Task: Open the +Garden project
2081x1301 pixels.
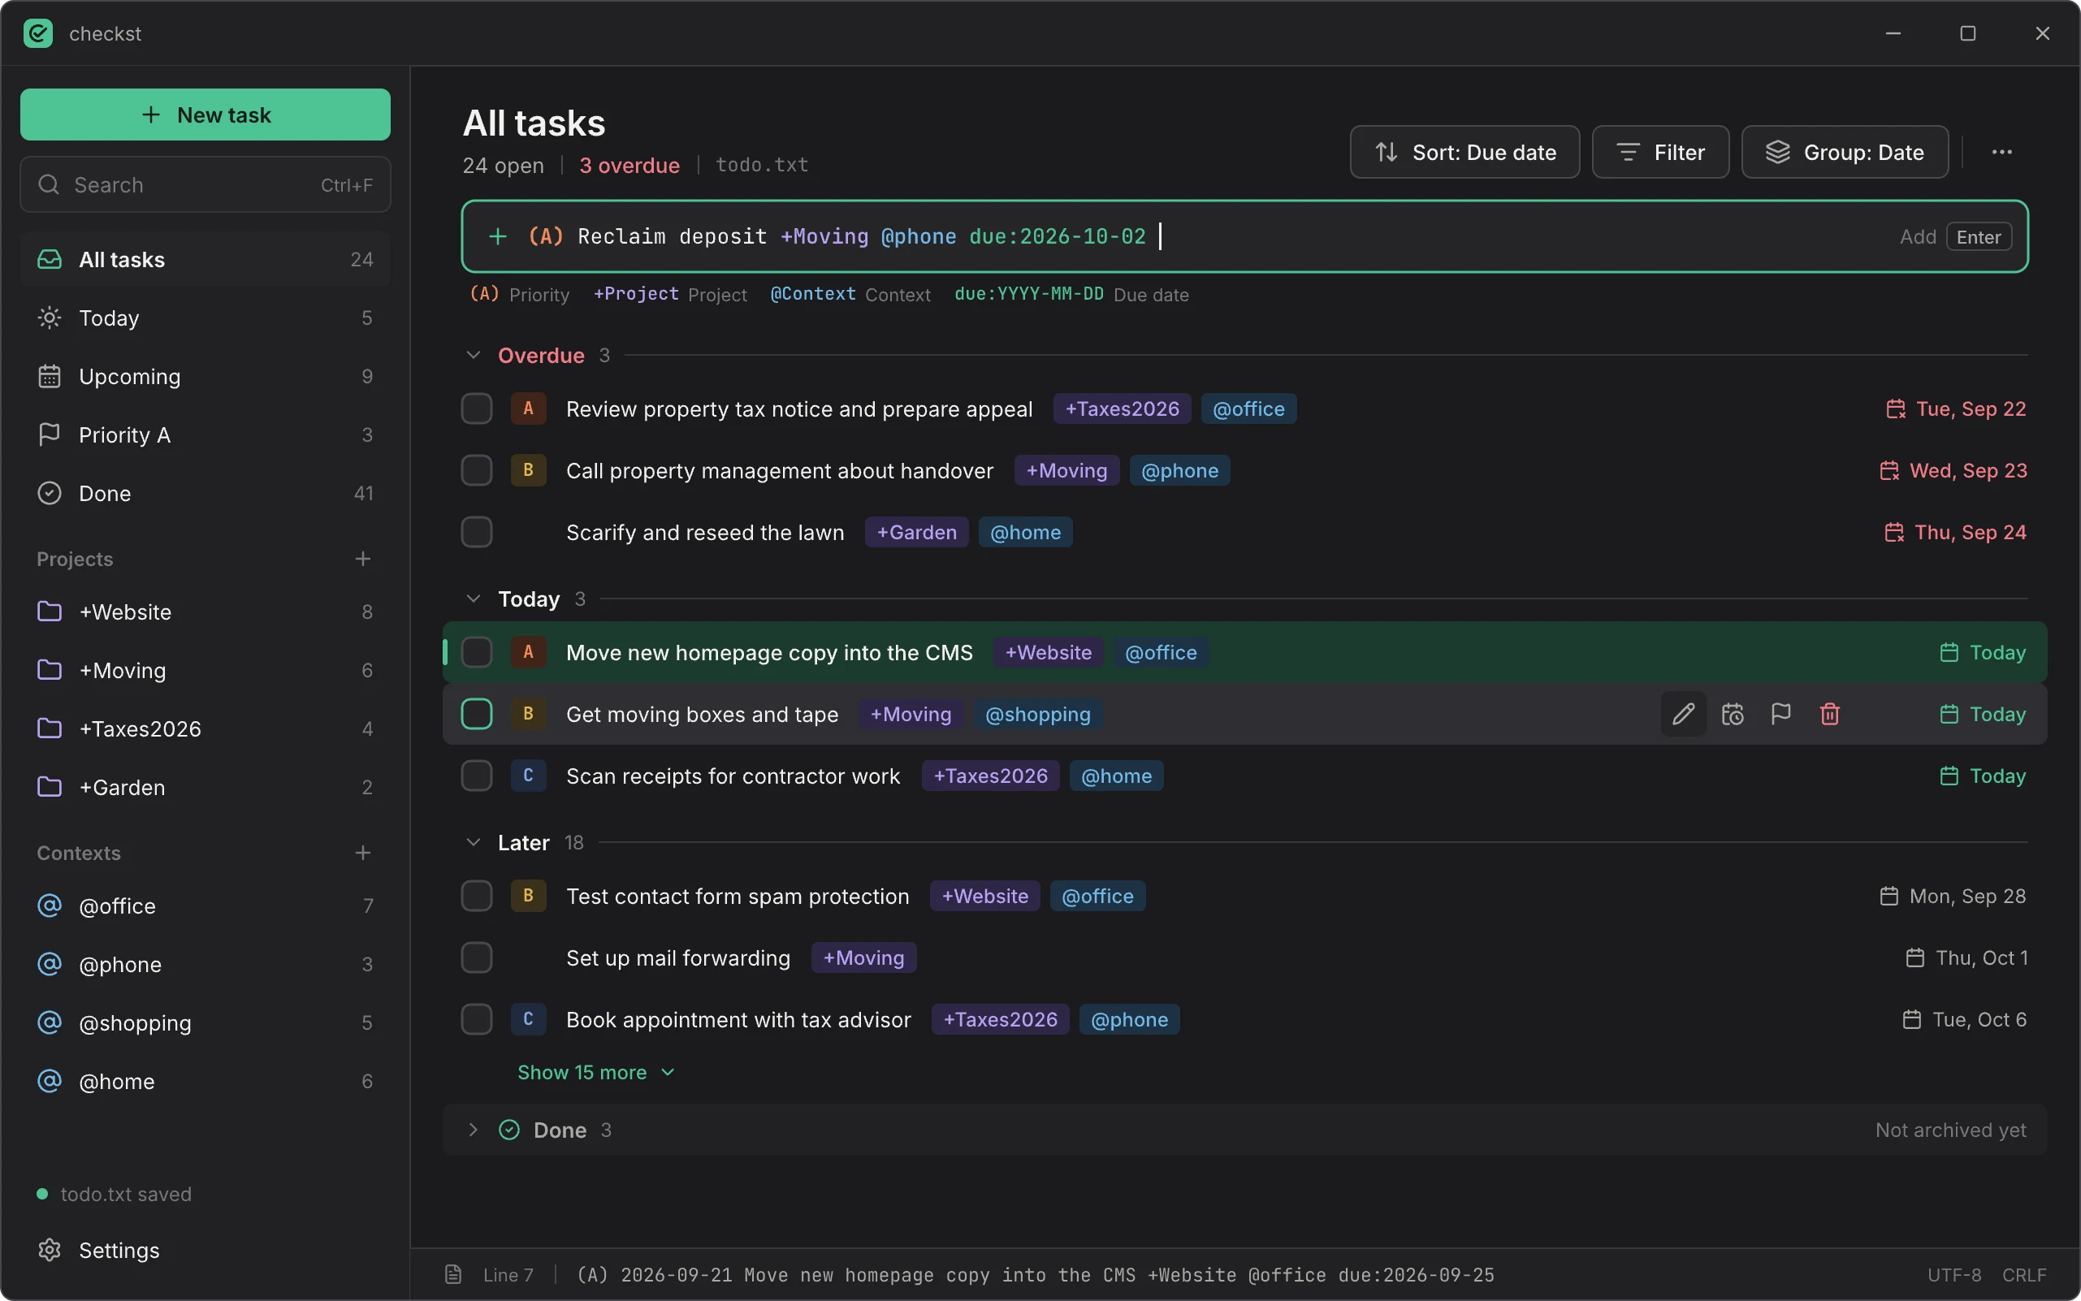Action: [205, 787]
